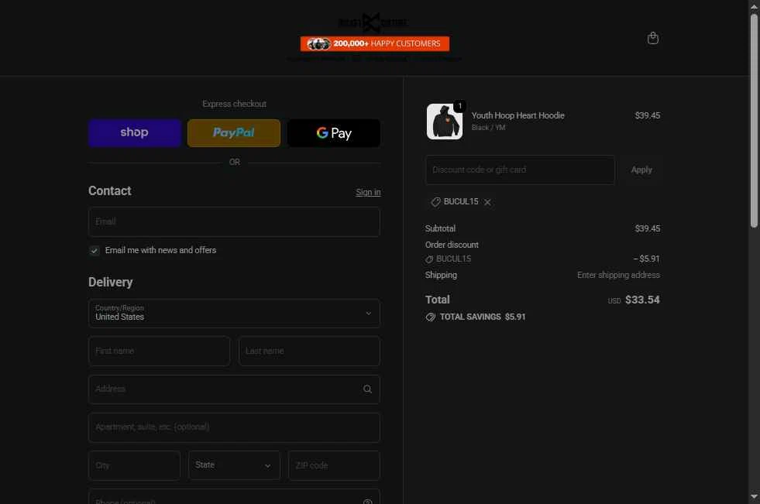Image resolution: width=760 pixels, height=504 pixels.
Task: Click the address search magnifier icon
Action: (367, 389)
